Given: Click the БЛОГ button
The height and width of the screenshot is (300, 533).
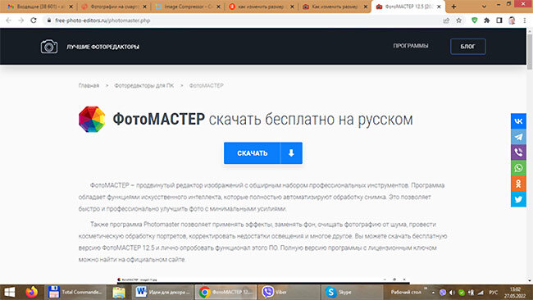Looking at the screenshot, I should (467, 47).
